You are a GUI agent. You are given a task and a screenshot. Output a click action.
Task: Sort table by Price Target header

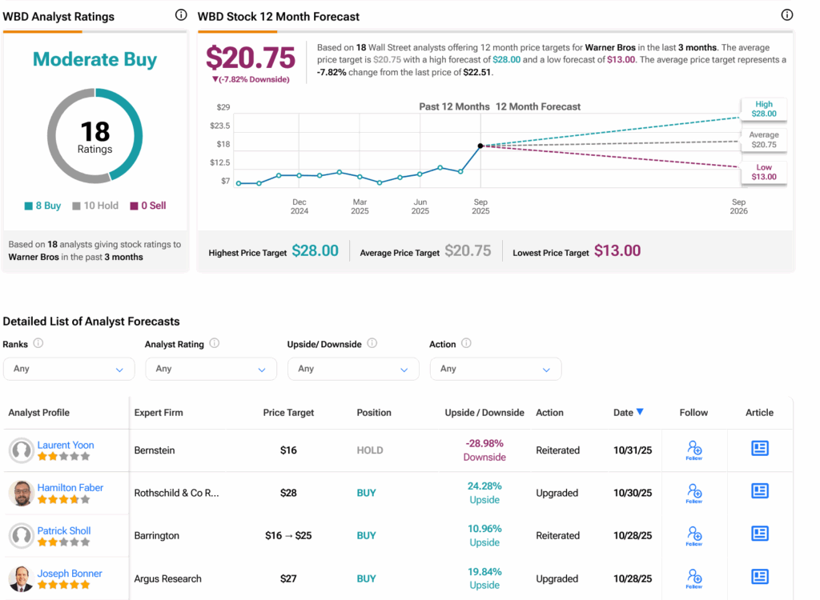coord(288,413)
